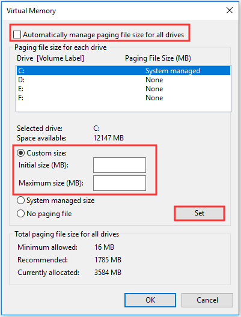Select drive D: in the list
The height and width of the screenshot is (317, 241).
point(123,80)
